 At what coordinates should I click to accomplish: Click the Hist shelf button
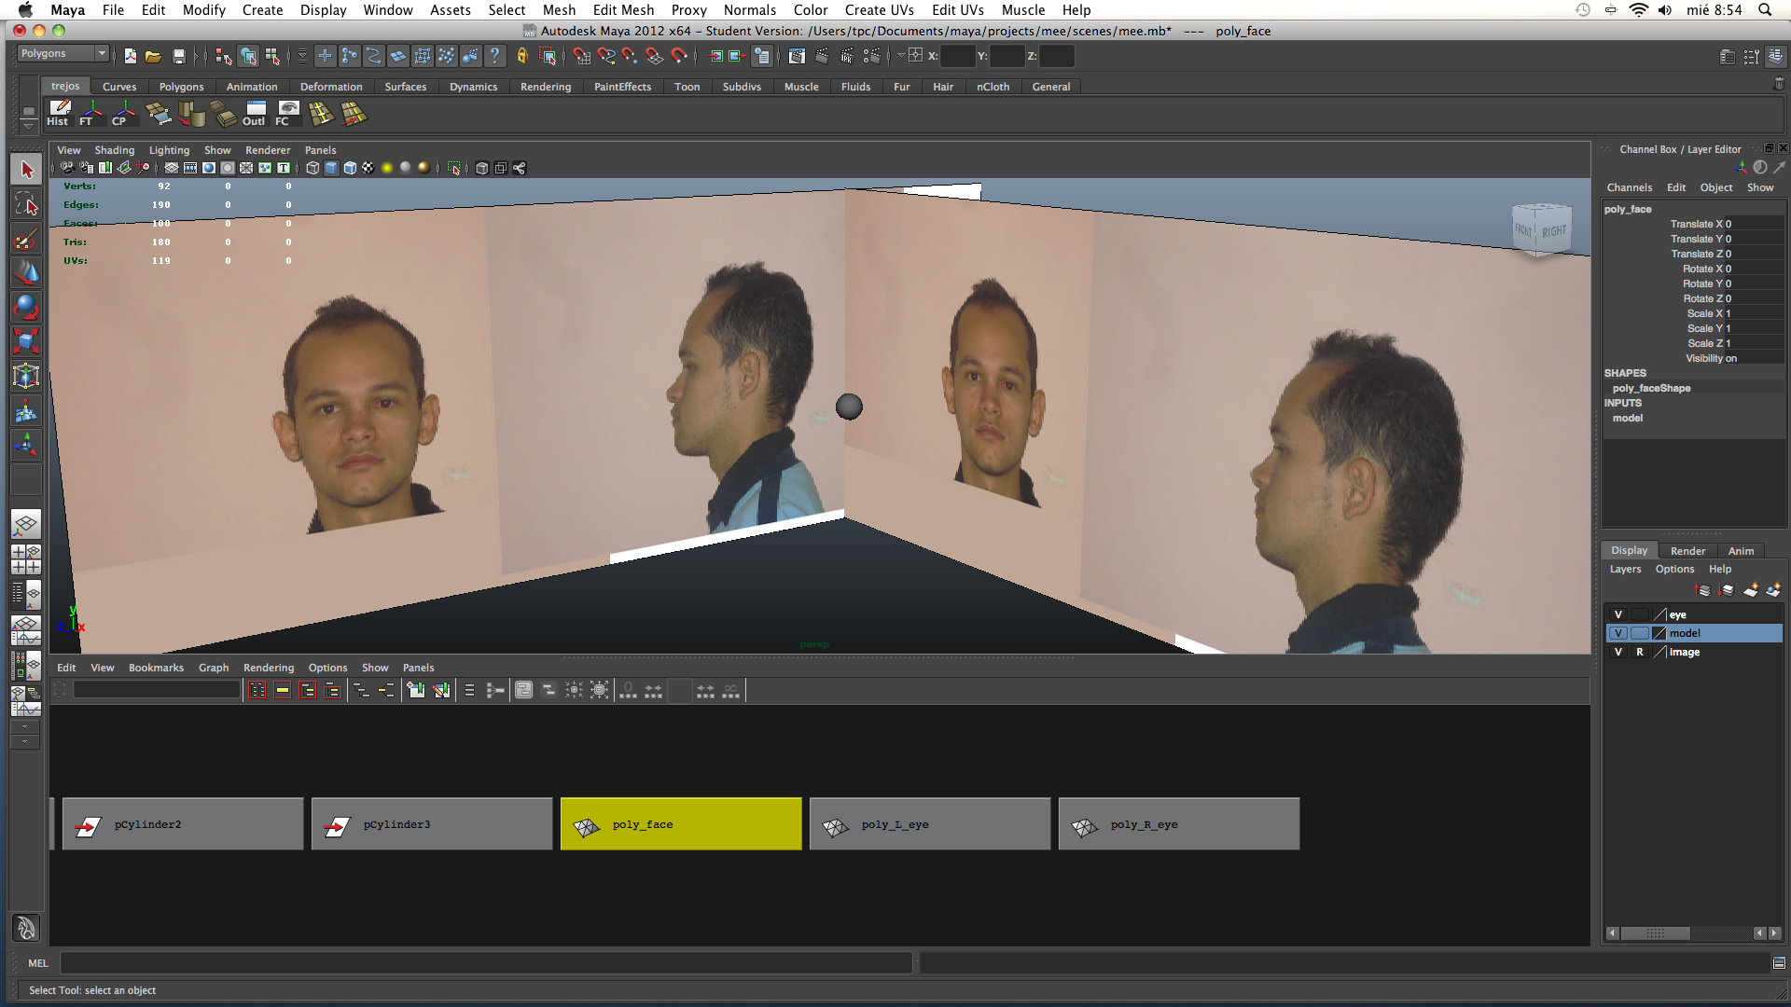tap(59, 114)
